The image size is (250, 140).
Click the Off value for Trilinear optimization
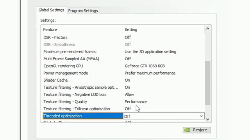tap(128, 109)
